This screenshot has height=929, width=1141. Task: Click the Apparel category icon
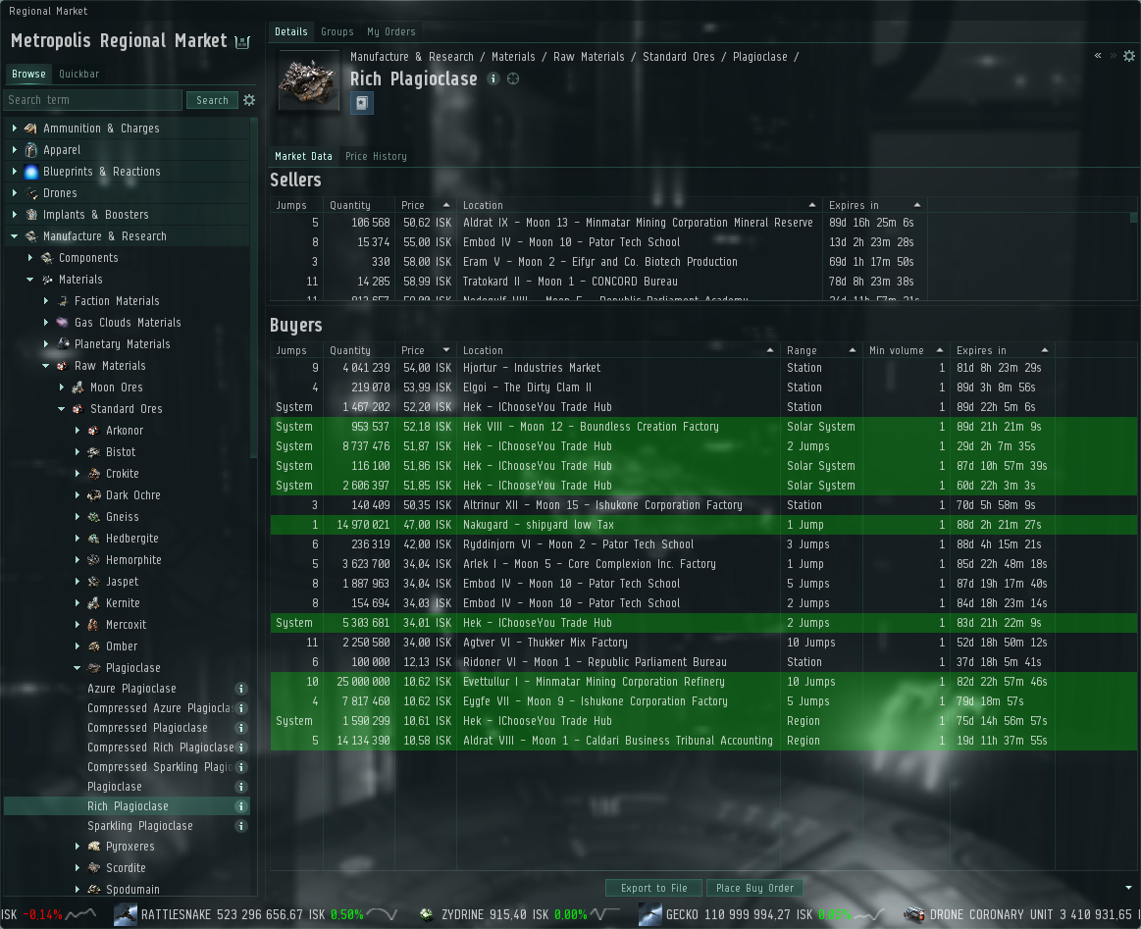coord(30,150)
